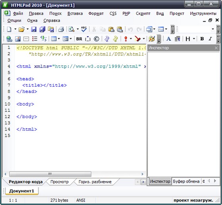Open the dropdown next to Open folder icon
This screenshot has width=222, height=205.
click(28, 29)
